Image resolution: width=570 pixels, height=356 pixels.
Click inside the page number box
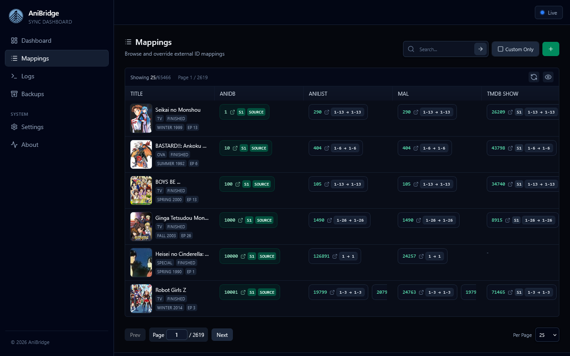click(x=176, y=335)
